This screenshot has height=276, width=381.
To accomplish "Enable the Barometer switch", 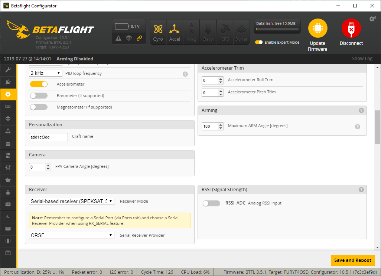I will (39, 96).
